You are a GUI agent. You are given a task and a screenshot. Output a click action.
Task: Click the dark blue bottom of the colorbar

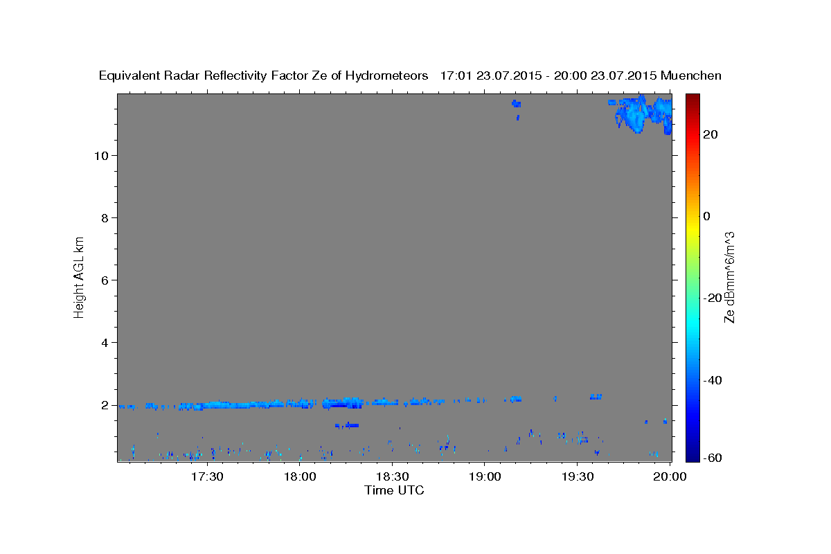tap(692, 455)
